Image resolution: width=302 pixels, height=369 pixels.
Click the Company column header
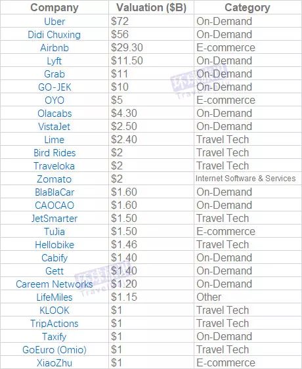[x=54, y=7]
